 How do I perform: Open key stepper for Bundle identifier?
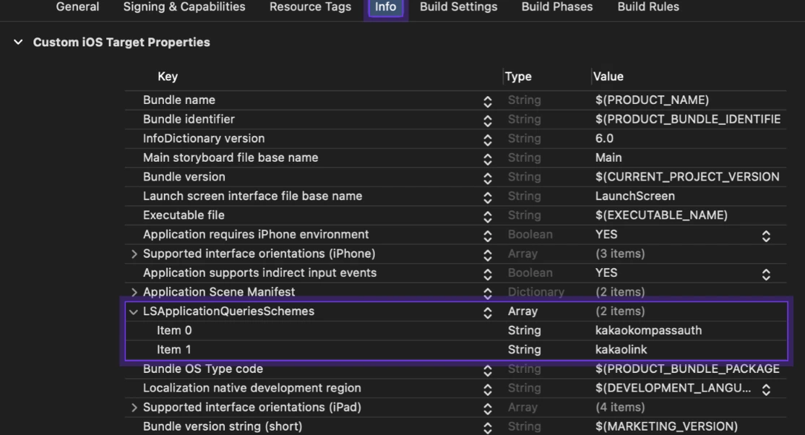click(488, 121)
